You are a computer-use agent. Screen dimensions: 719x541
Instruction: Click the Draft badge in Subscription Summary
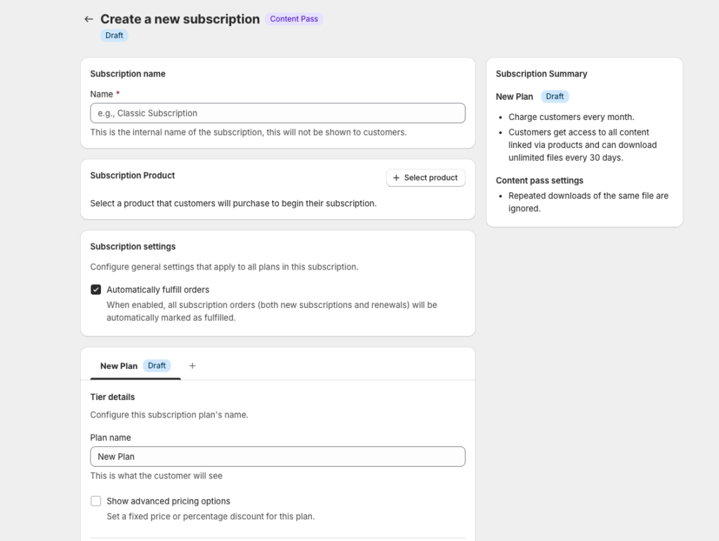[x=555, y=96]
